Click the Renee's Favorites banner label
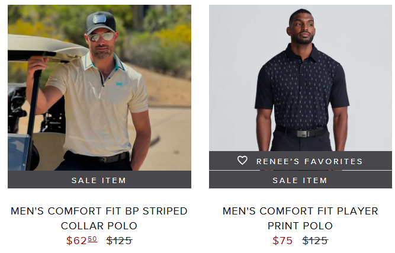 (309, 161)
